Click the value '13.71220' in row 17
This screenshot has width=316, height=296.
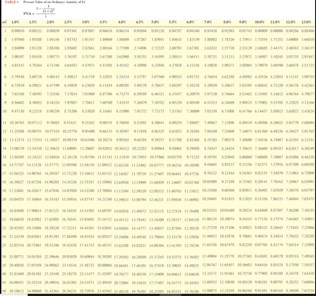69,173
